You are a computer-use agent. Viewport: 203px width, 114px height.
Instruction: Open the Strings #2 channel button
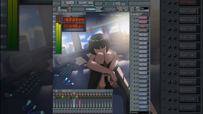143,86
